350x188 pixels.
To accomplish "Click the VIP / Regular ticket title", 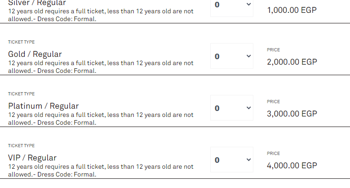I will click(x=32, y=158).
